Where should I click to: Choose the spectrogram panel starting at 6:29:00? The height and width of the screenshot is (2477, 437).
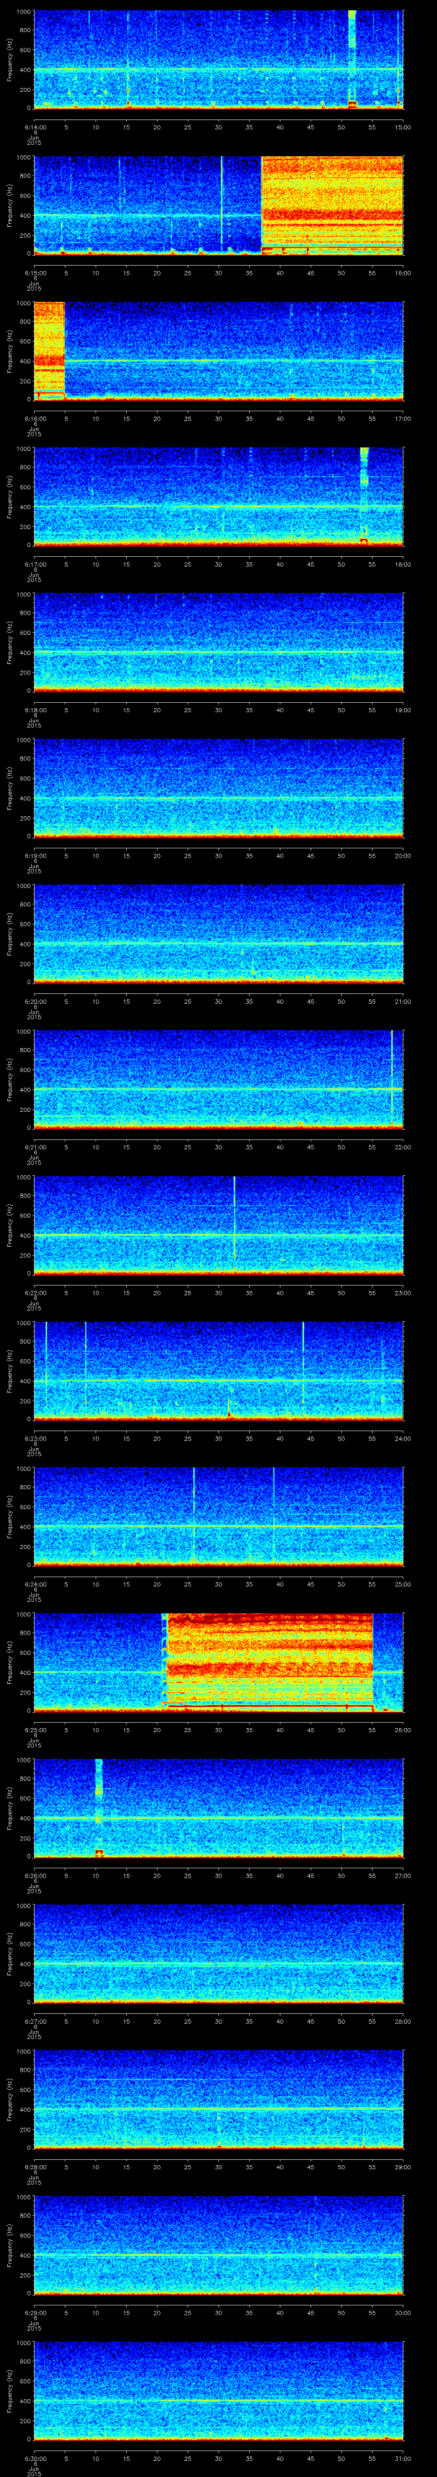click(x=218, y=2244)
